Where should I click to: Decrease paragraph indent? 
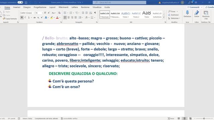click(x=83, y=13)
